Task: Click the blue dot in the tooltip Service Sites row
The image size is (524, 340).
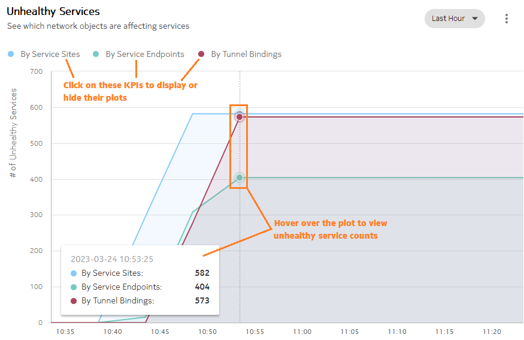Action: pyautogui.click(x=74, y=273)
